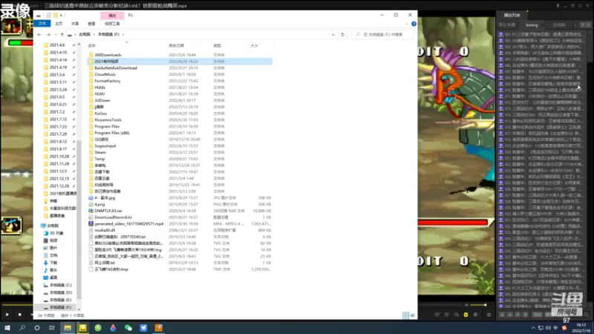
Task: Sort files by 类型 column header
Action: point(217,45)
